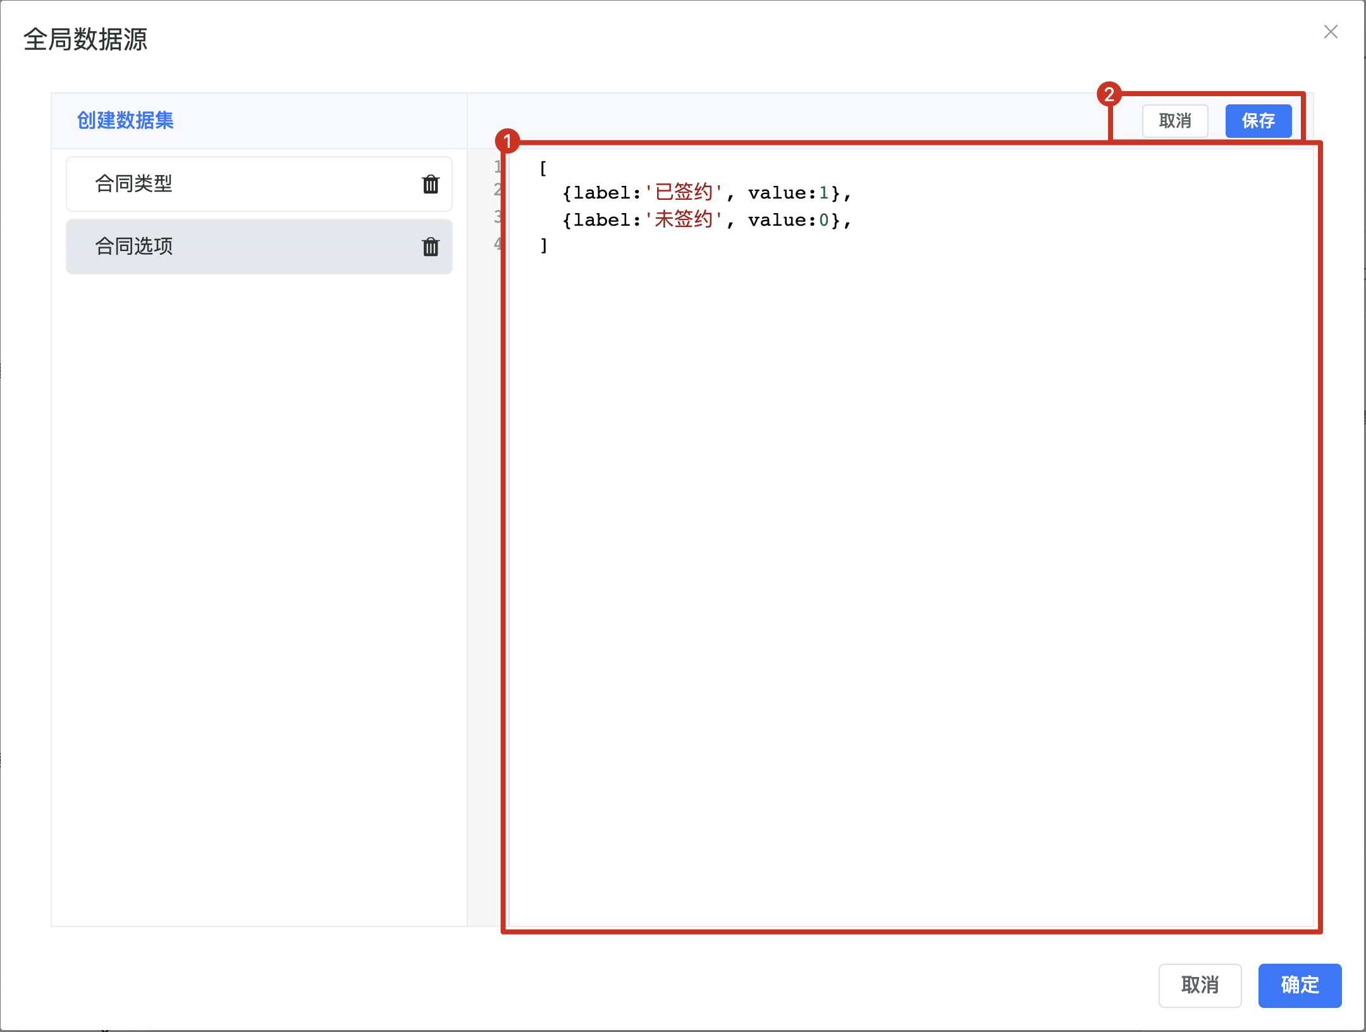Click the 创建数据集 link
This screenshot has height=1032, width=1366.
(125, 120)
